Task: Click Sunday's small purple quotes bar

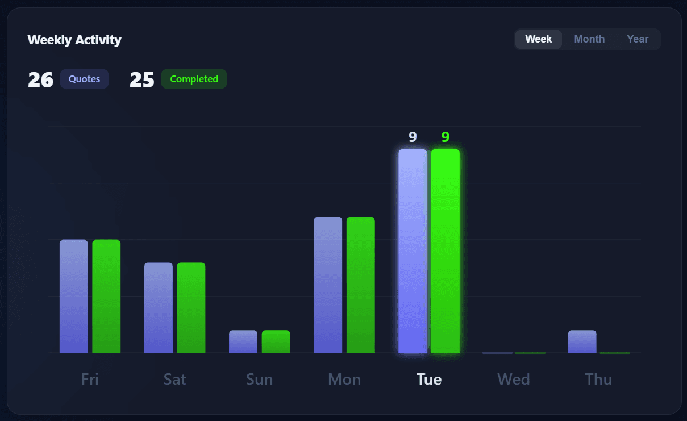Action: coord(243,342)
